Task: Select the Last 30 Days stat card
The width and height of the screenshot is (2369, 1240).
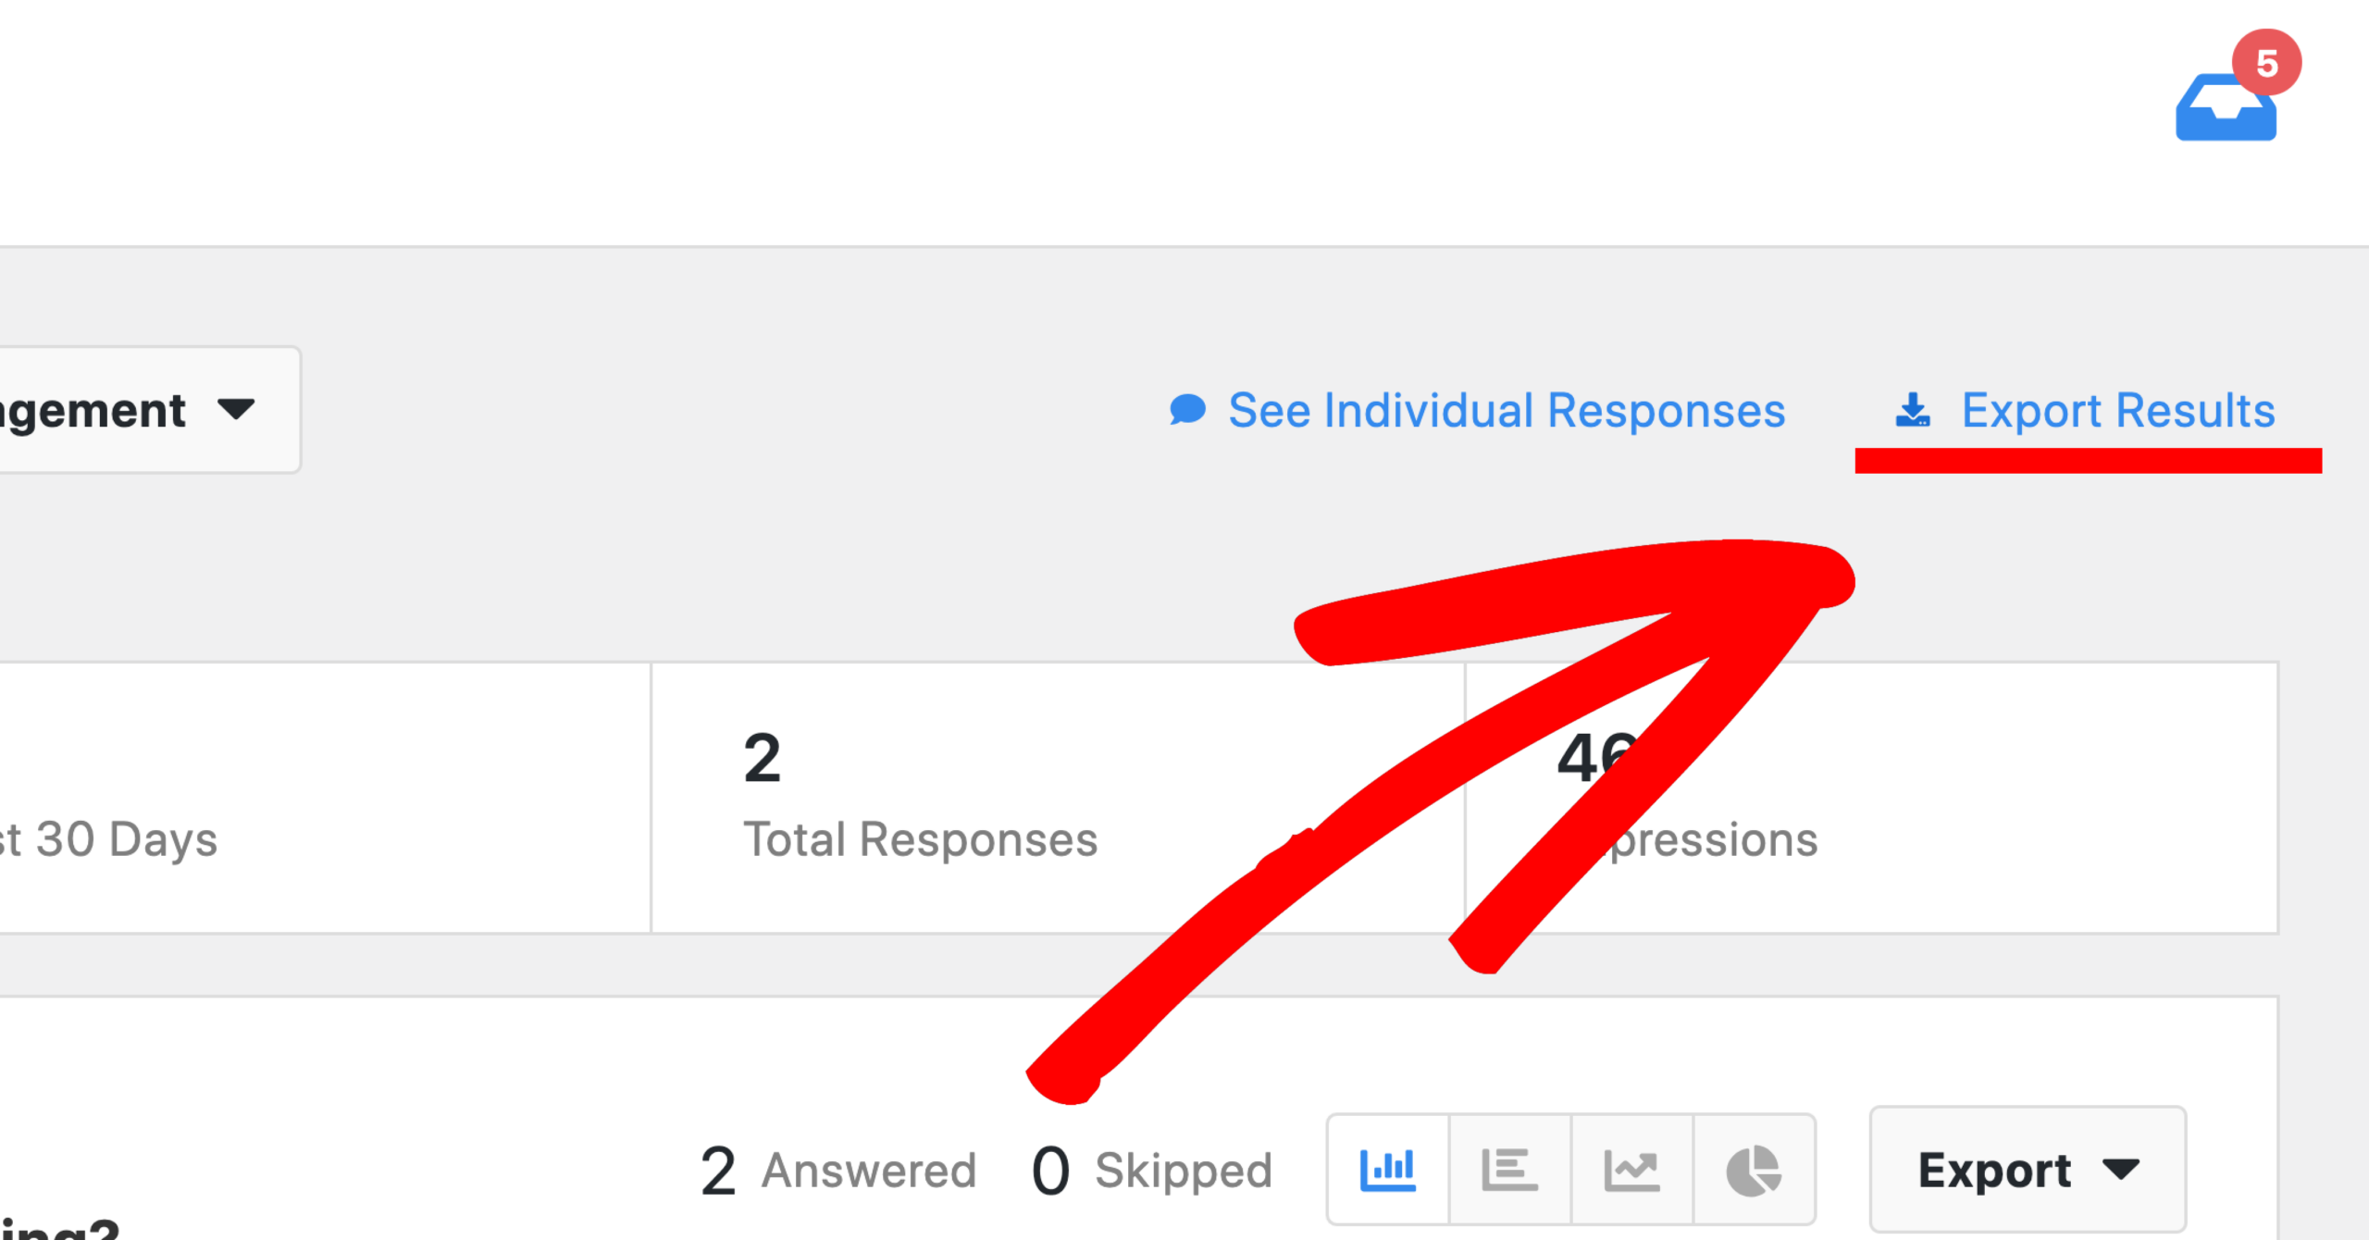Action: pos(324,798)
